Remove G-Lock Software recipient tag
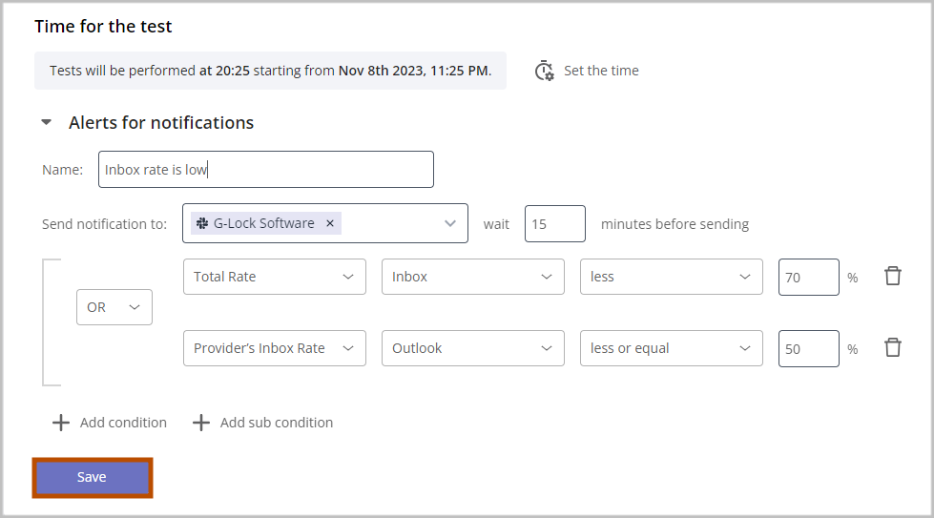 coord(330,223)
